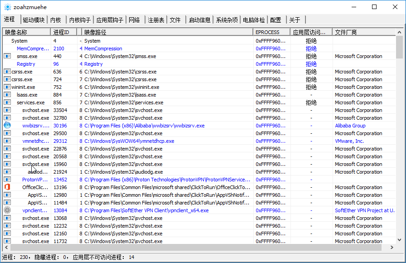Switch to the 电脑体检 tab
Viewport: 406px width, 263px height.
coord(254,20)
